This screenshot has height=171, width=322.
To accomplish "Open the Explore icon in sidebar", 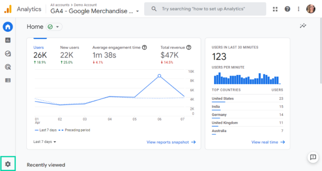I will tap(8, 54).
